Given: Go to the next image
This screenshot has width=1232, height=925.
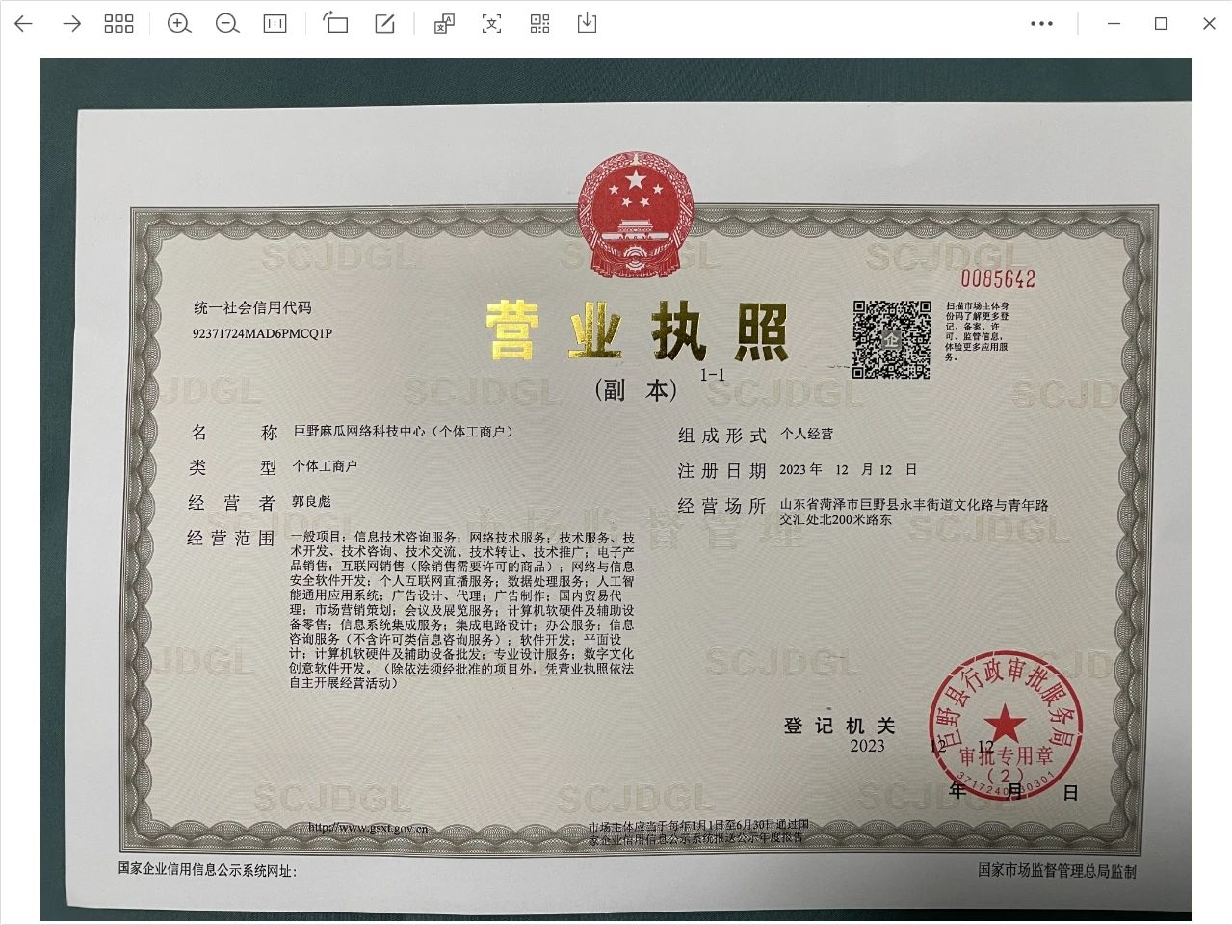Looking at the screenshot, I should [71, 24].
